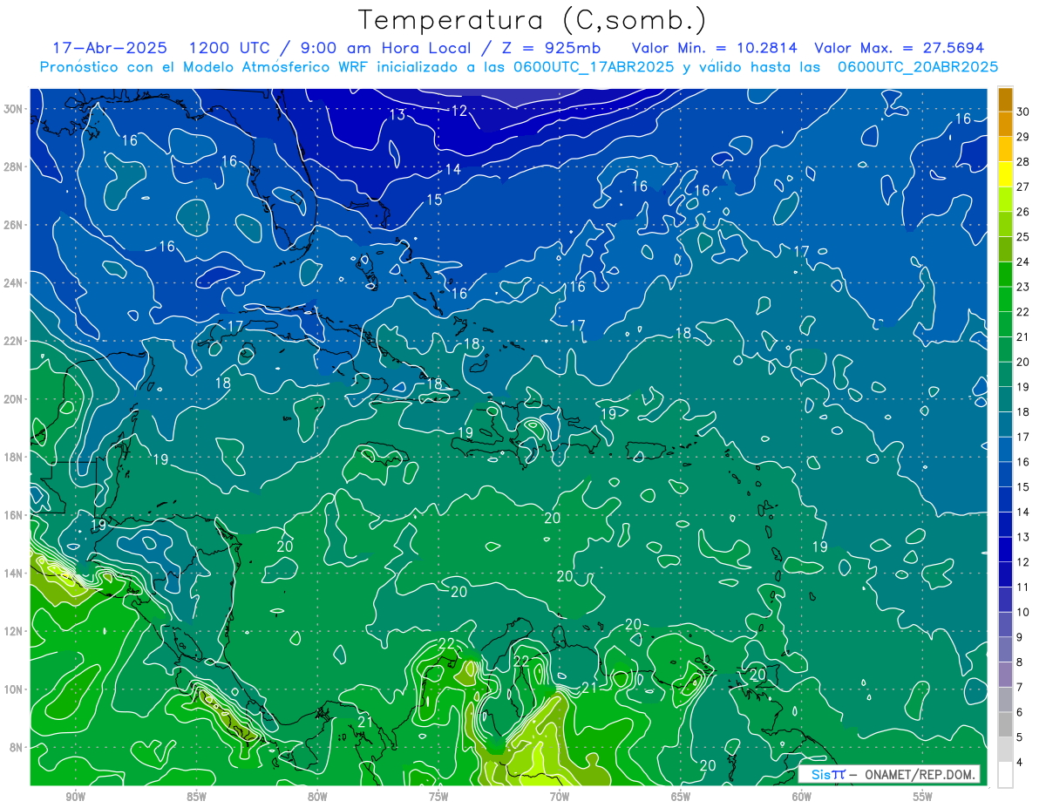Screen dimensions: 1046x808
Task: Click the '1200 UTC' time text
Action: pyautogui.click(x=228, y=48)
